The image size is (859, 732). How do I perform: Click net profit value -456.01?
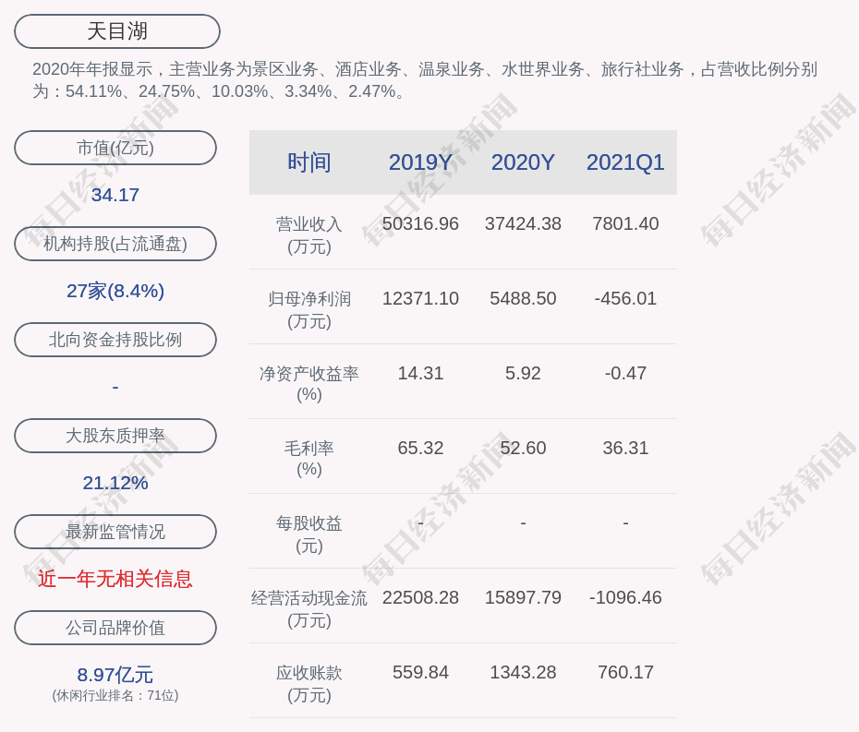625,298
